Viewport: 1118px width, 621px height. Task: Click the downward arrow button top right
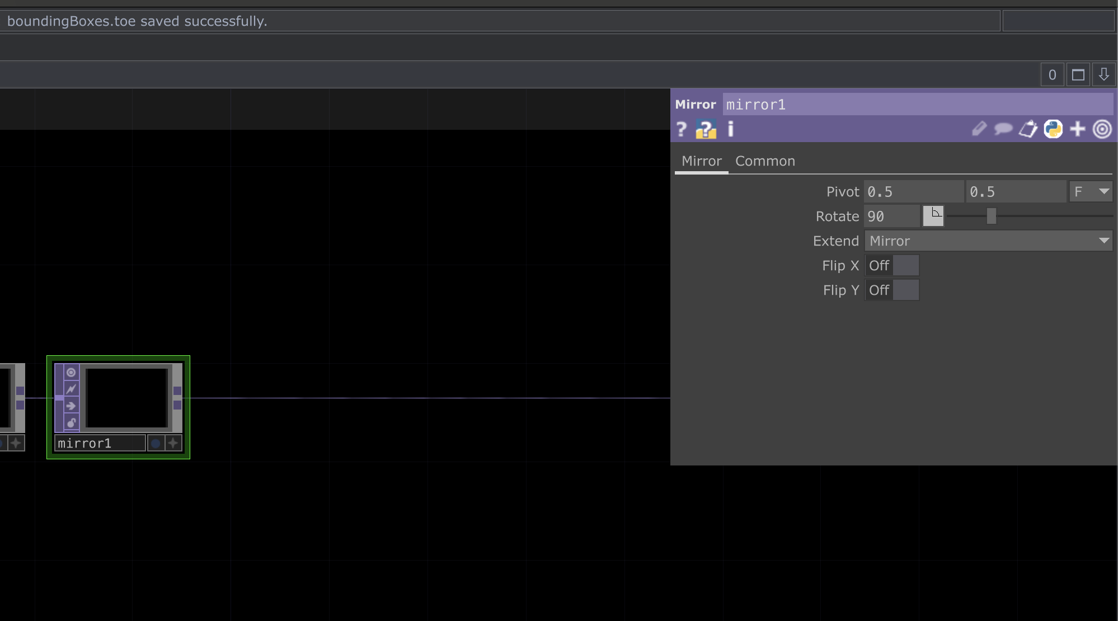1103,75
